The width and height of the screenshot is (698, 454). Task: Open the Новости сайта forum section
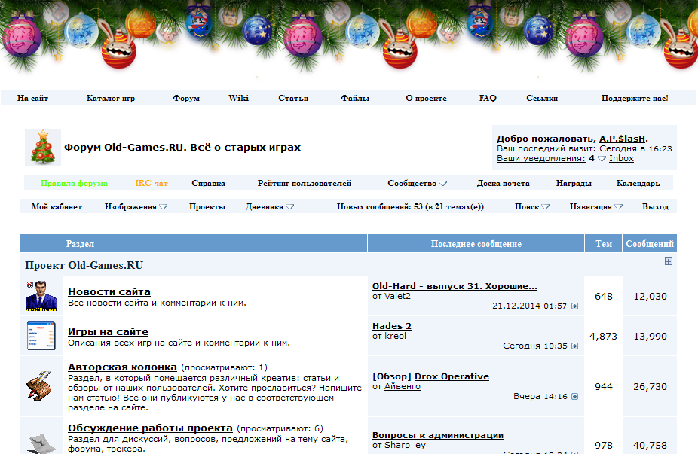pyautogui.click(x=109, y=291)
